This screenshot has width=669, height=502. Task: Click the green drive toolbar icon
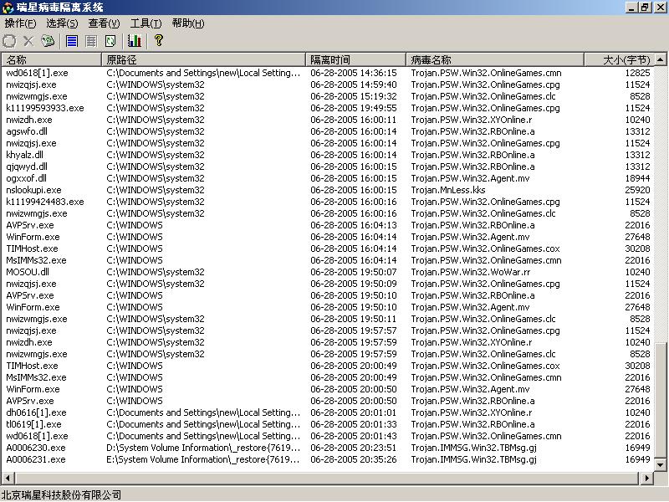pyautogui.click(x=48, y=41)
